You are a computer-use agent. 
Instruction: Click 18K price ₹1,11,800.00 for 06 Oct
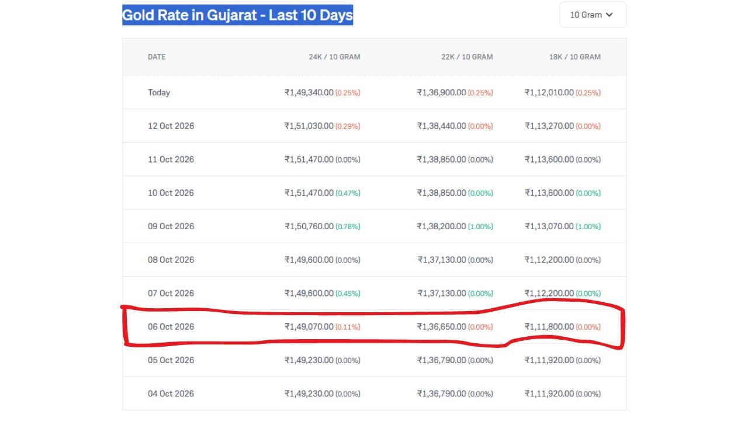[549, 326]
